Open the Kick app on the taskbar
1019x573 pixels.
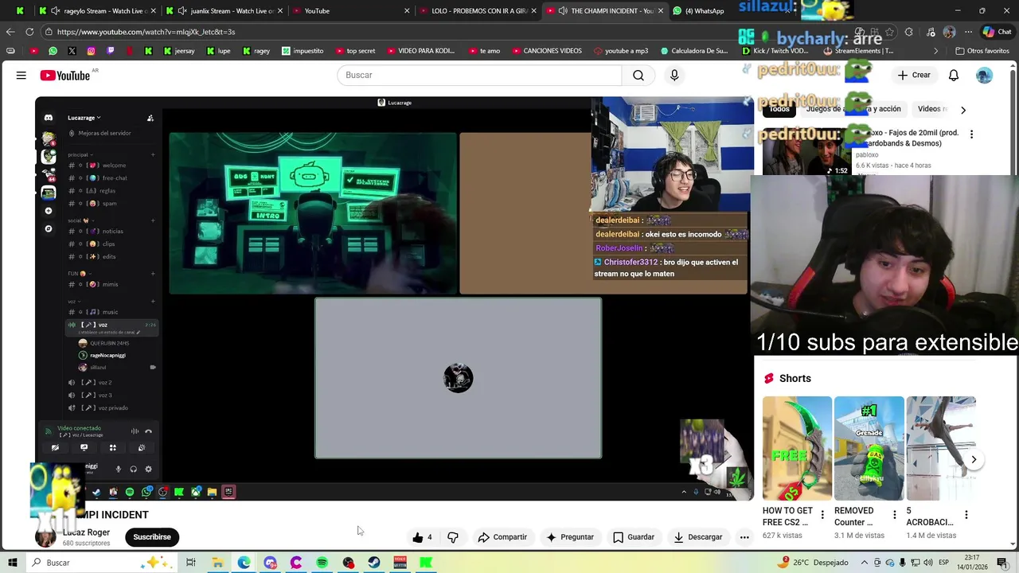pyautogui.click(x=427, y=563)
